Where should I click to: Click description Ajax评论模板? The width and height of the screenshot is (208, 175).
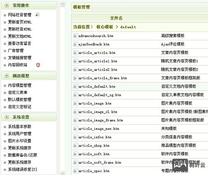[173, 44]
